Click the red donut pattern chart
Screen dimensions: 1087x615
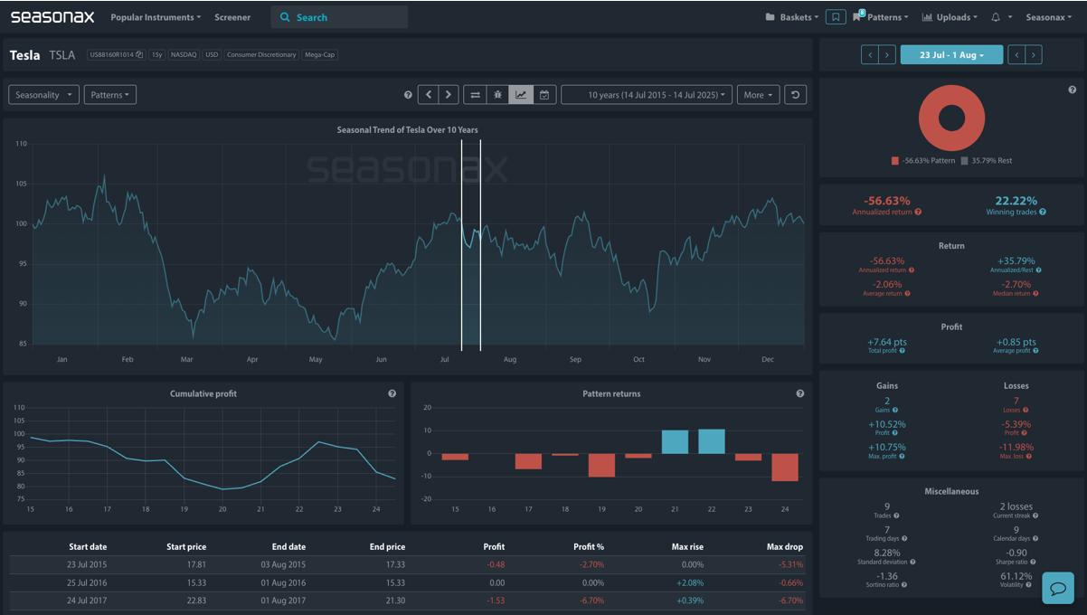point(951,118)
